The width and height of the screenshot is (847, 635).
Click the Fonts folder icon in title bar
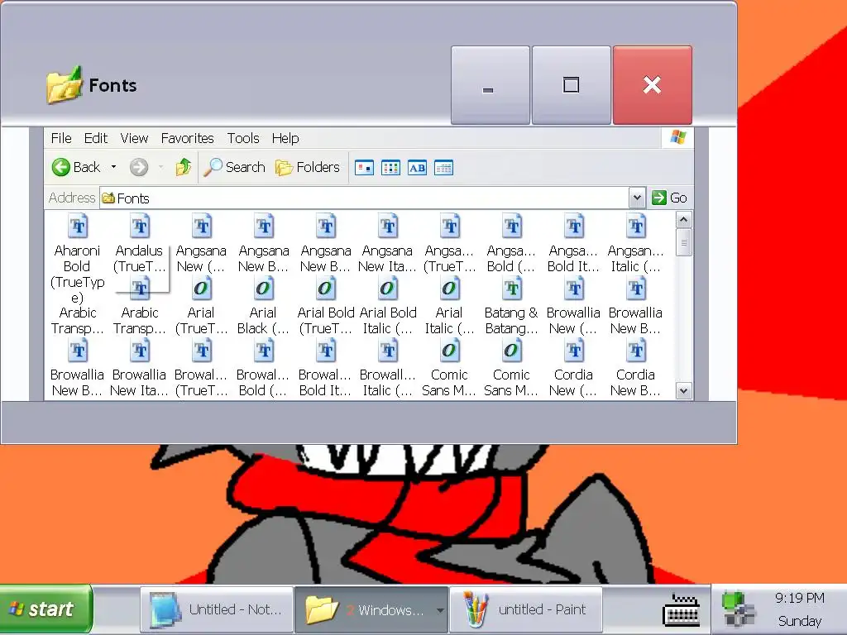click(x=65, y=85)
